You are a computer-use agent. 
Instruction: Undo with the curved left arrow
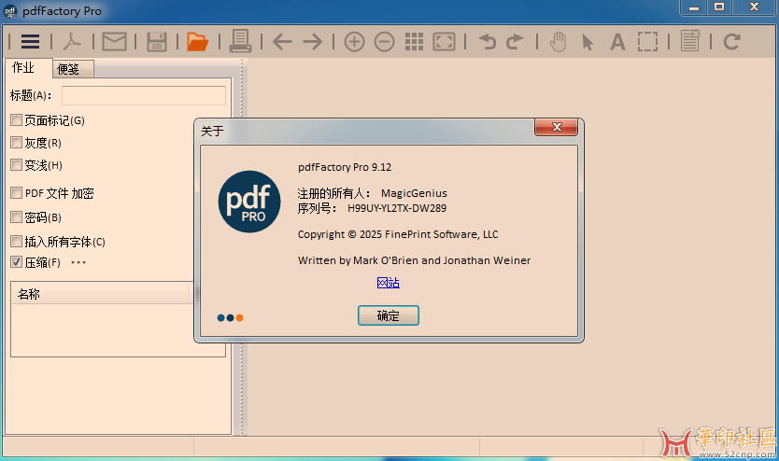(x=488, y=42)
